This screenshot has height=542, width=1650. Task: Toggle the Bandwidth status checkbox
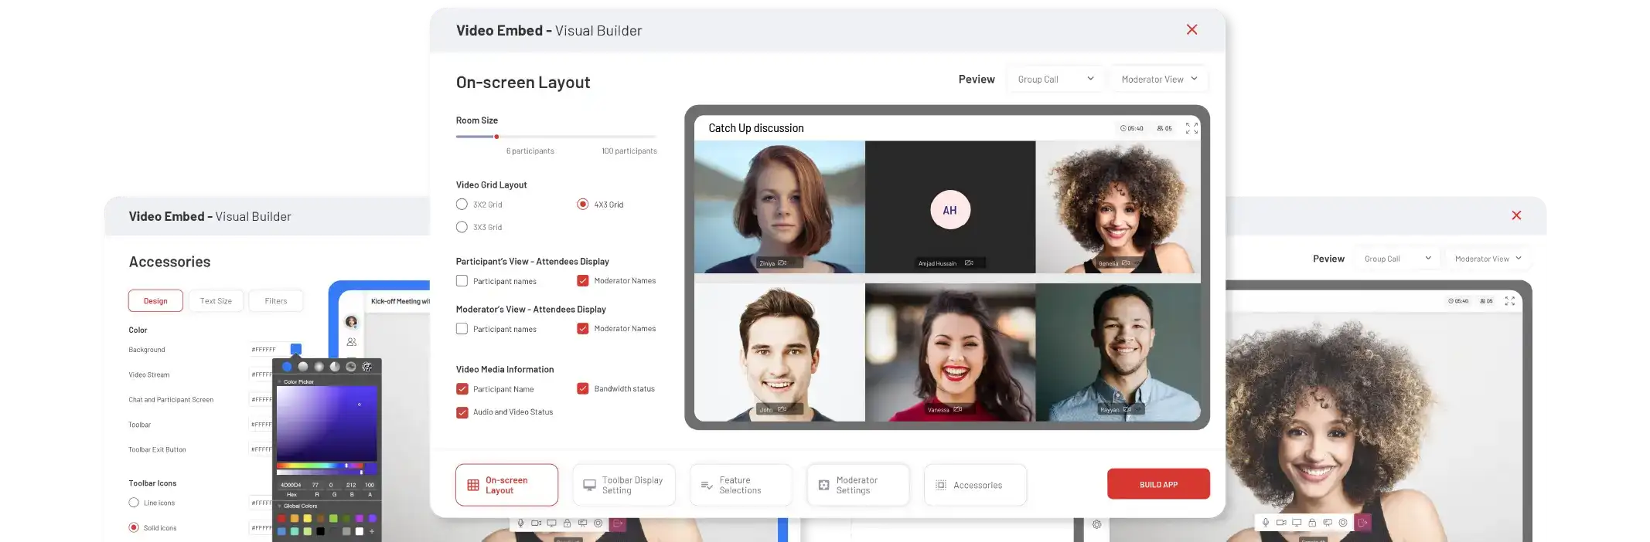(x=583, y=389)
